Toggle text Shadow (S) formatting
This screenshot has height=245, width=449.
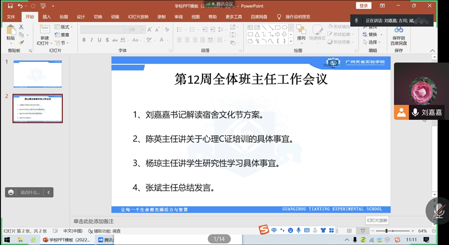[107, 40]
